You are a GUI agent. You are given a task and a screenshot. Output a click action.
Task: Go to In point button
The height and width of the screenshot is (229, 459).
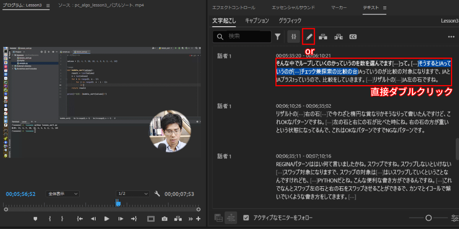[80, 219]
